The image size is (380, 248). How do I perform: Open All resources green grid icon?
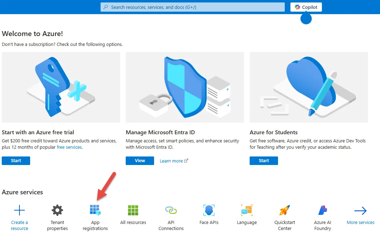coord(133,210)
